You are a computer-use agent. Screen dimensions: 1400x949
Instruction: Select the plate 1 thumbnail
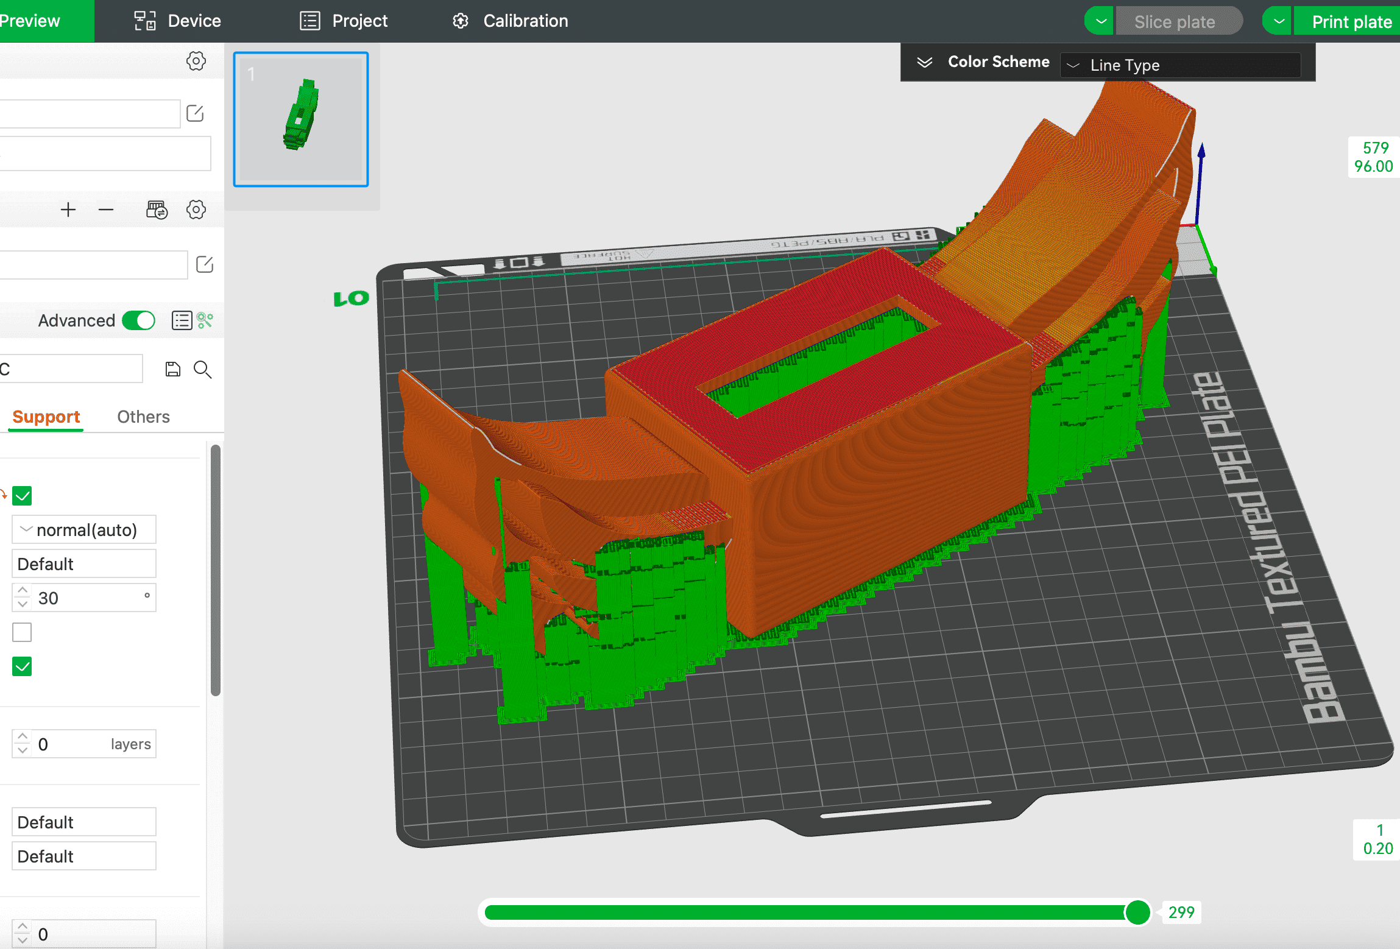point(301,119)
